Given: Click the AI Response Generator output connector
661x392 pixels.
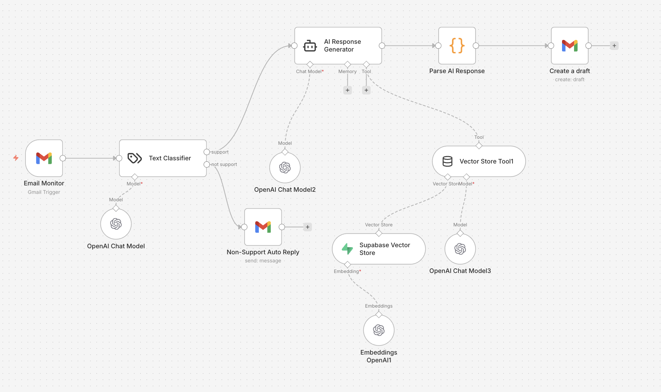Looking at the screenshot, I should pyautogui.click(x=382, y=46).
